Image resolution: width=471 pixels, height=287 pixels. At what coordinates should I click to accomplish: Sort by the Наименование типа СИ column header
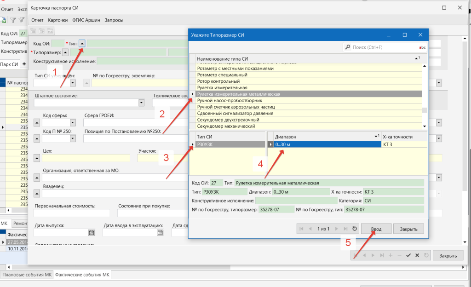(x=309, y=59)
